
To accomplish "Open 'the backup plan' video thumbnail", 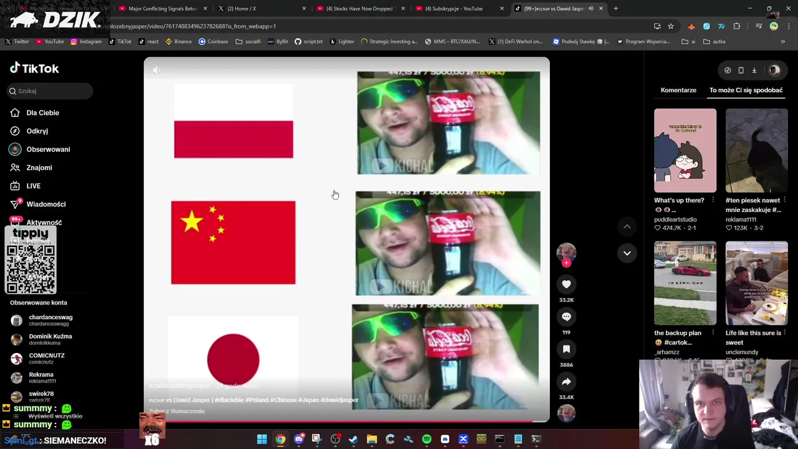I will point(685,283).
